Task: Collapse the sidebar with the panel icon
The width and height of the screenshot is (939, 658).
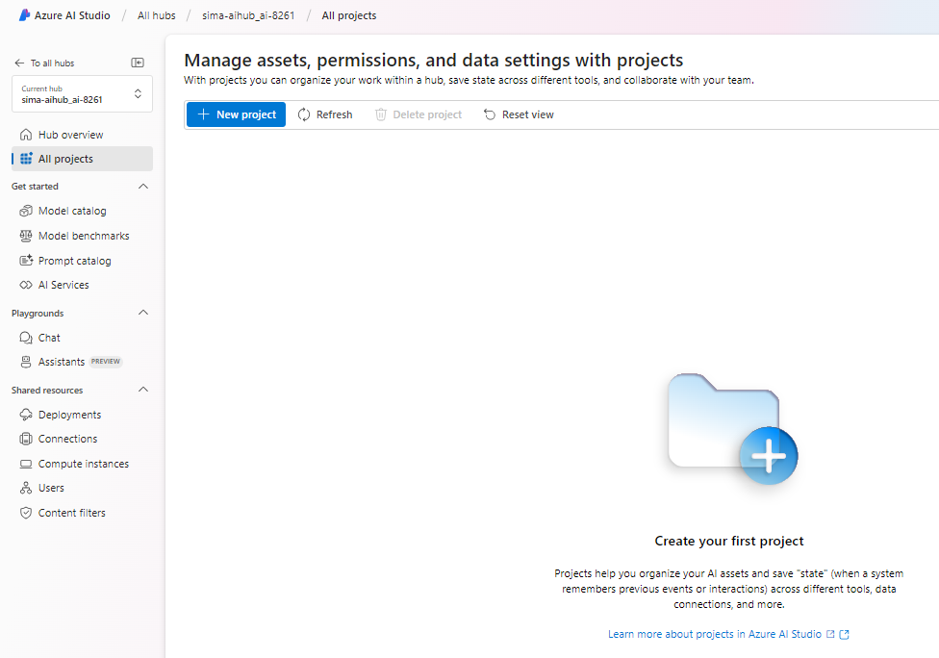Action: pyautogui.click(x=138, y=63)
